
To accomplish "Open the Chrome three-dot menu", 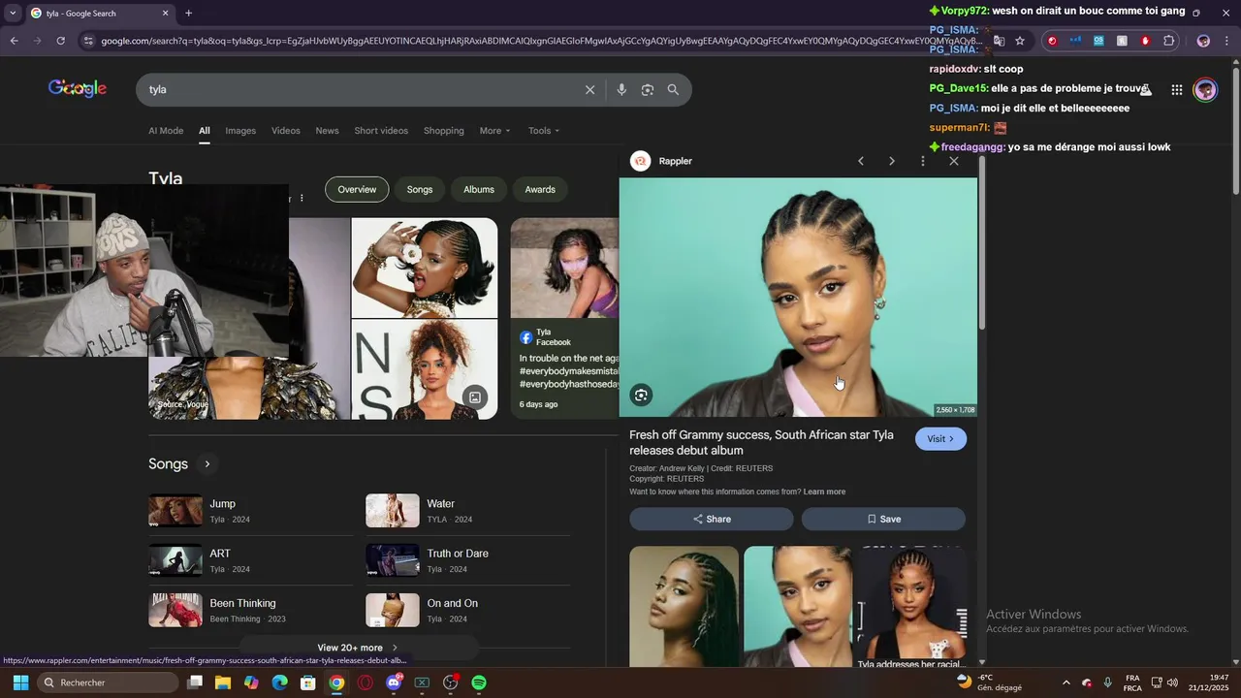I will (x=1227, y=41).
